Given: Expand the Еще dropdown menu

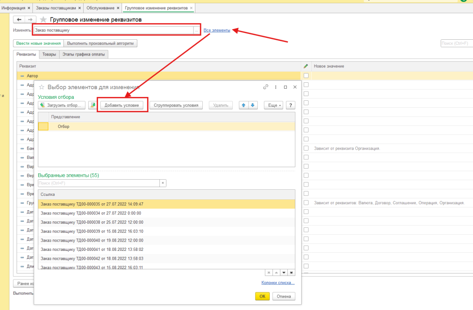Looking at the screenshot, I should click(x=273, y=105).
